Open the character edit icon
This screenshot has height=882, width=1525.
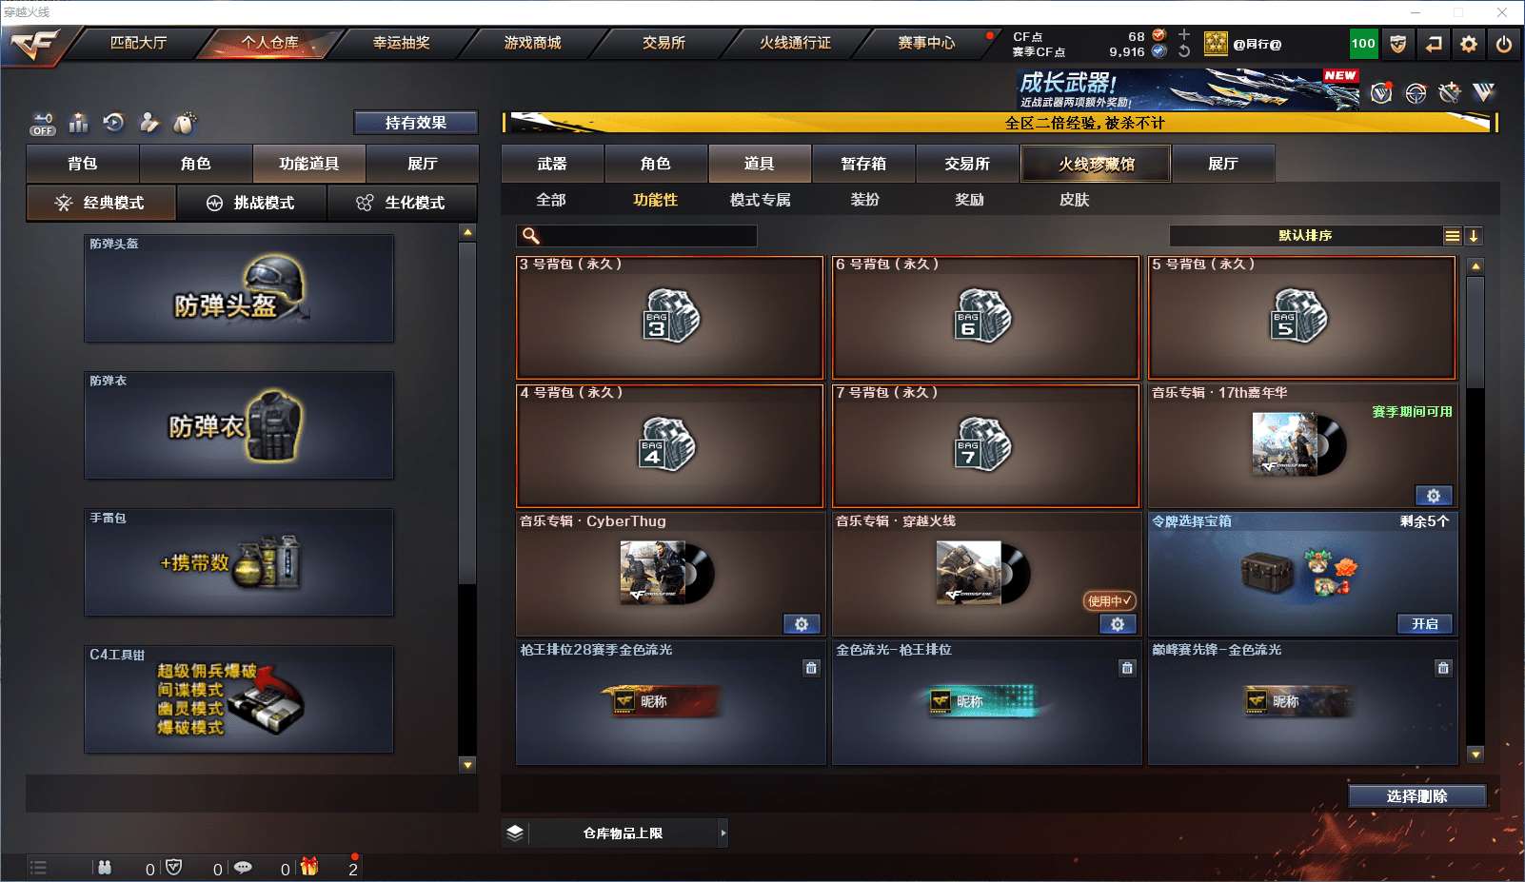pos(149,122)
